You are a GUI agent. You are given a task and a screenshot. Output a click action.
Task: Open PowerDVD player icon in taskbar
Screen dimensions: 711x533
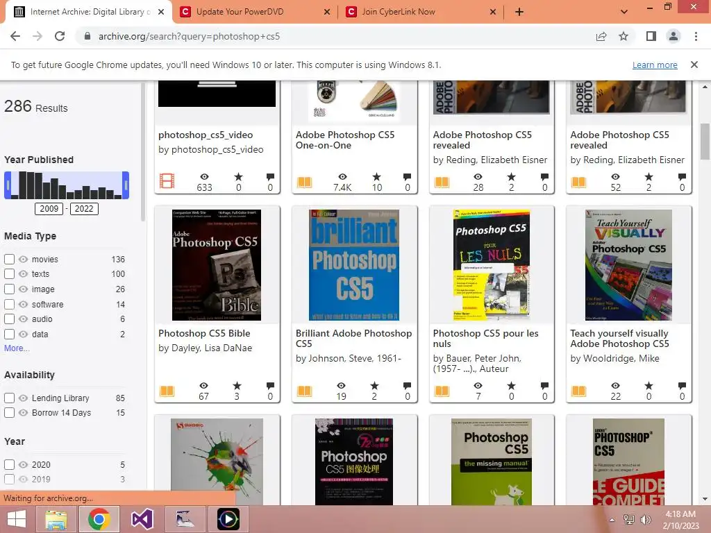tap(228, 519)
